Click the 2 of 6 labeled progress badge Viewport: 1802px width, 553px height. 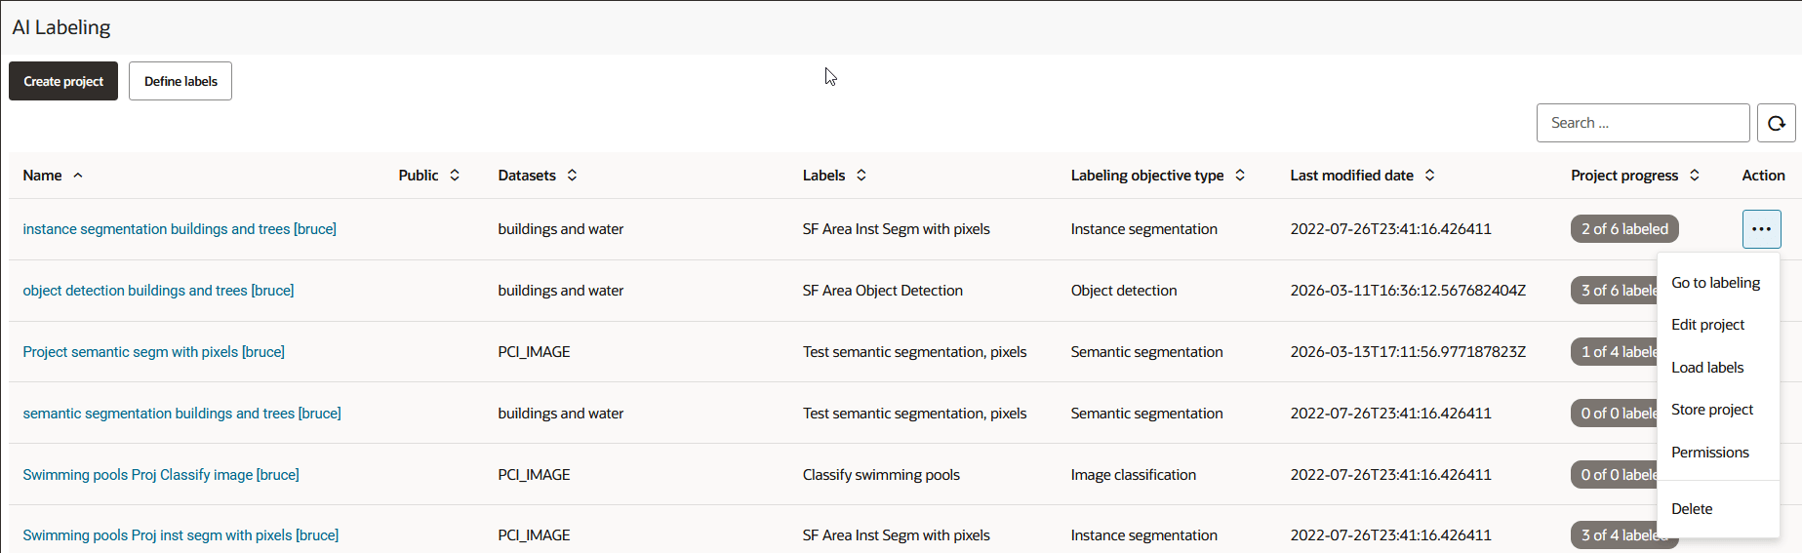click(1624, 229)
